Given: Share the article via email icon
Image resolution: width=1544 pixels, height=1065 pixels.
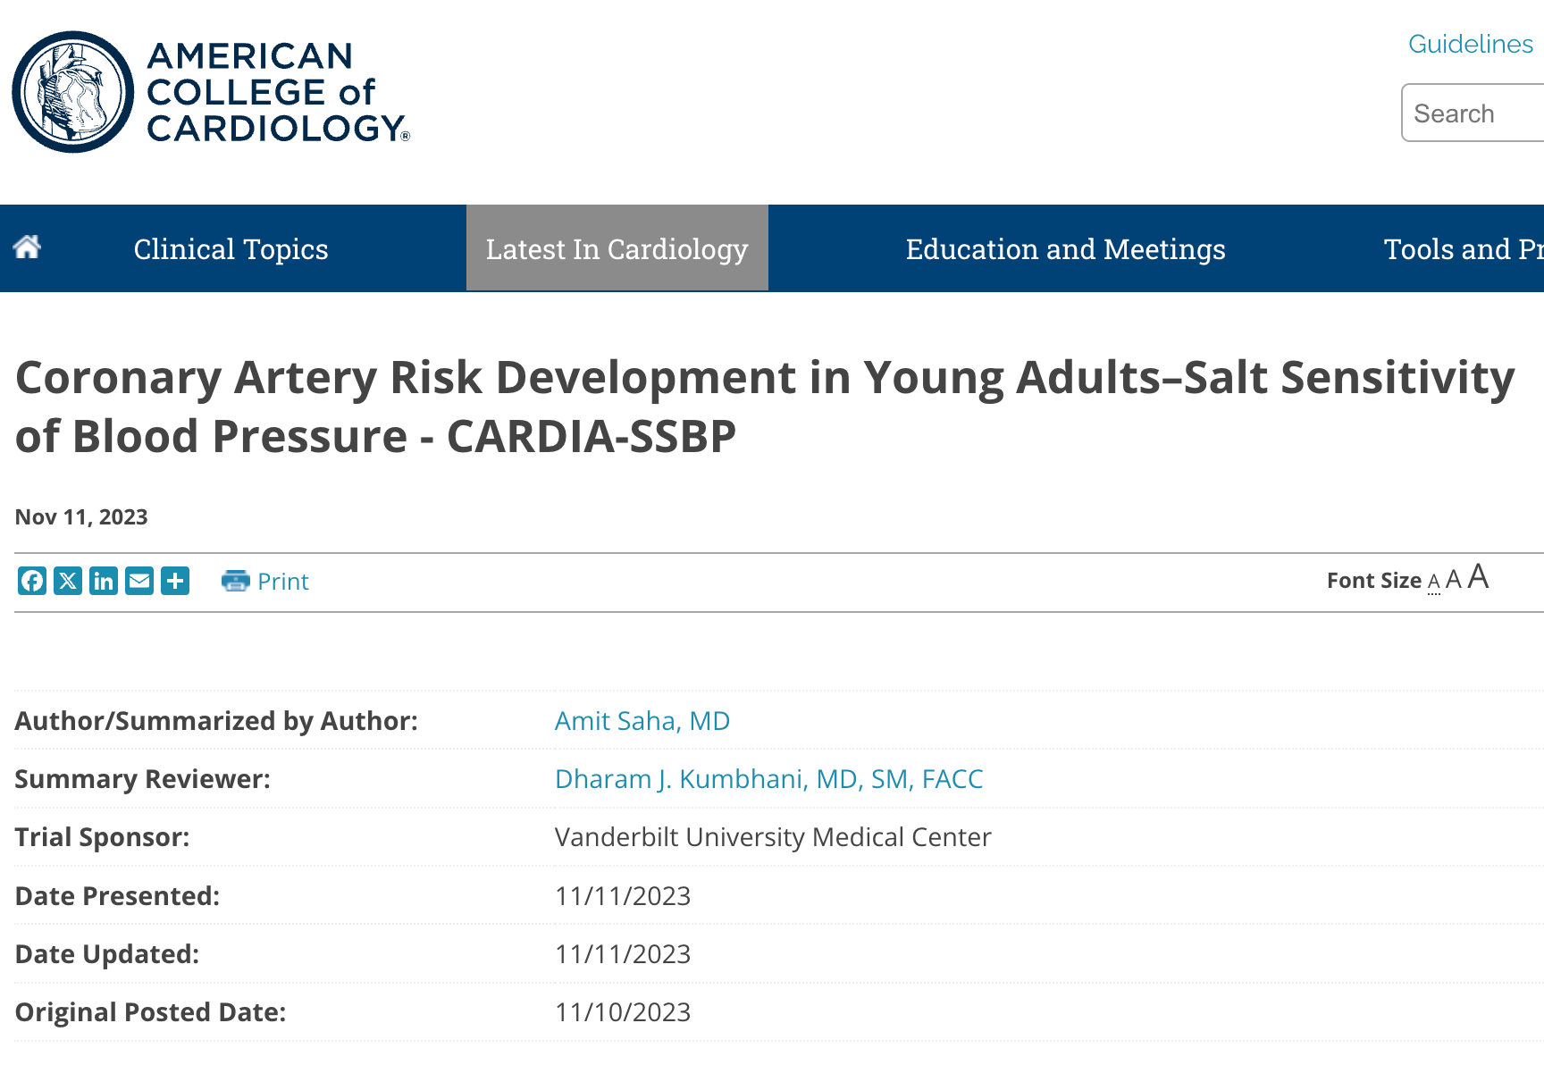Looking at the screenshot, I should (139, 581).
